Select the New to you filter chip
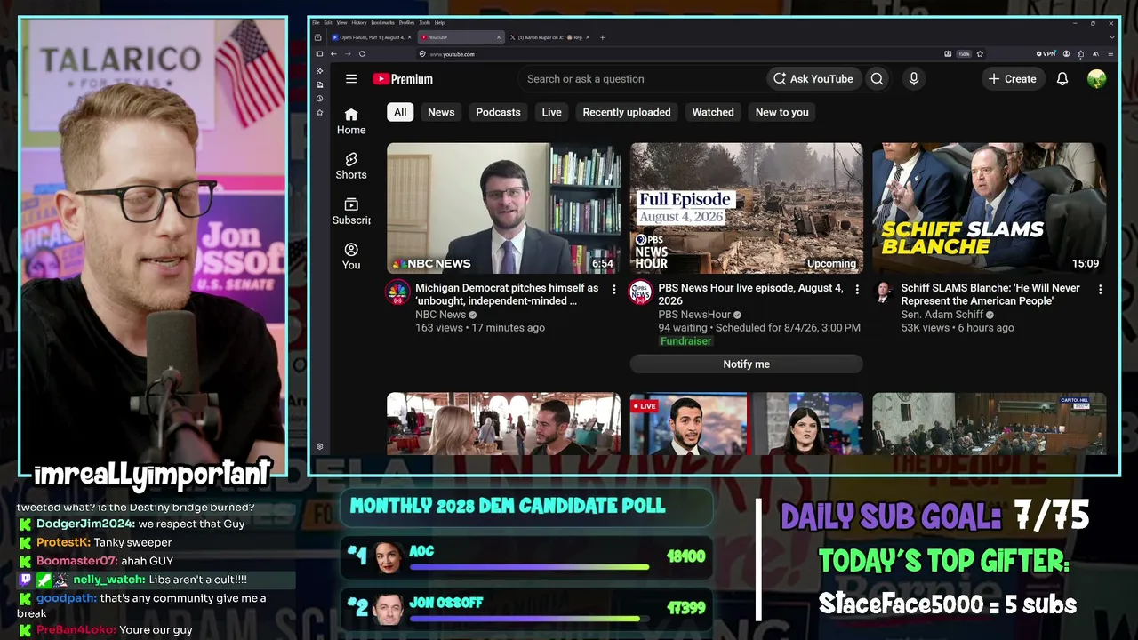The width and height of the screenshot is (1138, 640). [782, 112]
